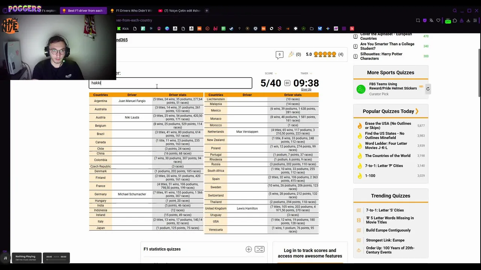Click the comments speech bubble icon
The image size is (481, 270).
[280, 55]
